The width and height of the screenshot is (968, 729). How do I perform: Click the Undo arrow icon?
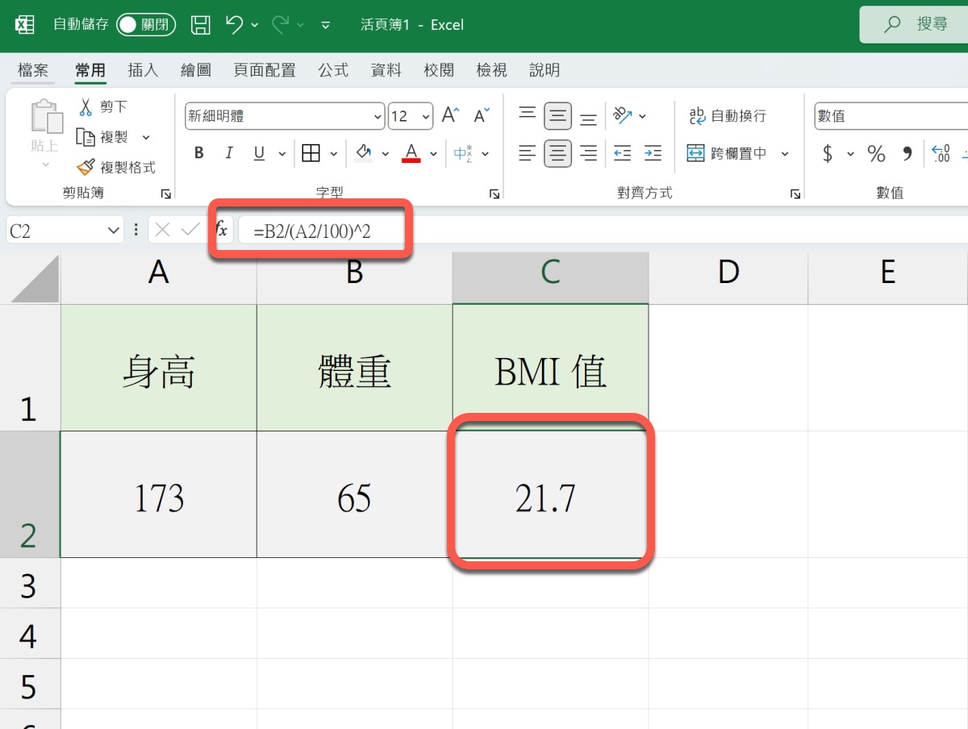pyautogui.click(x=234, y=25)
